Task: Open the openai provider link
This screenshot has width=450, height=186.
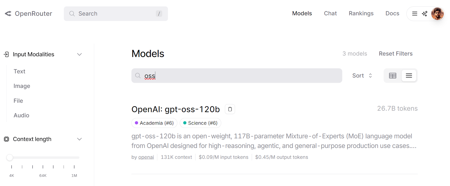Action: [146, 157]
